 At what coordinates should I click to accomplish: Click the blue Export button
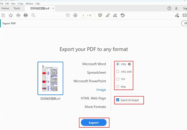click(94, 123)
